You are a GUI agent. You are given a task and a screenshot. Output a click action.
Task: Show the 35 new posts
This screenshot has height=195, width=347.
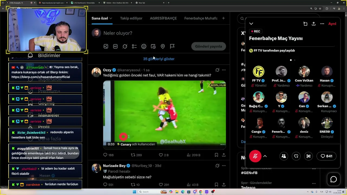(x=159, y=59)
